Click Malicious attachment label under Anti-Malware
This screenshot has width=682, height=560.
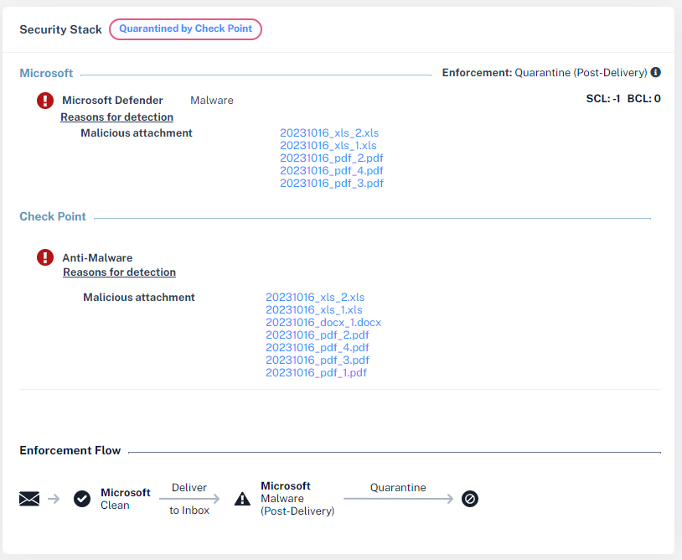pos(139,298)
